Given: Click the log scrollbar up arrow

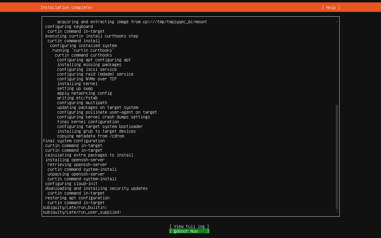Looking at the screenshot, I should [337, 21].
